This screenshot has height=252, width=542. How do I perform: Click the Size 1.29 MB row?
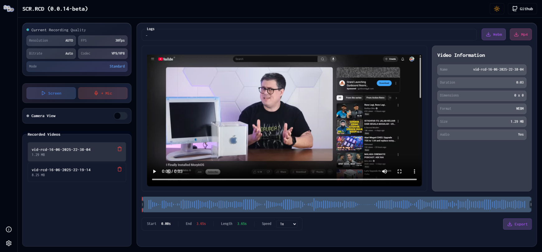(x=482, y=122)
